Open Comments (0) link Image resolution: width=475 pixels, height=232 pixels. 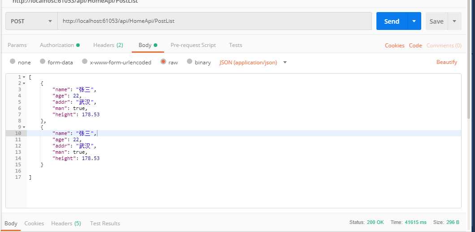click(x=444, y=45)
